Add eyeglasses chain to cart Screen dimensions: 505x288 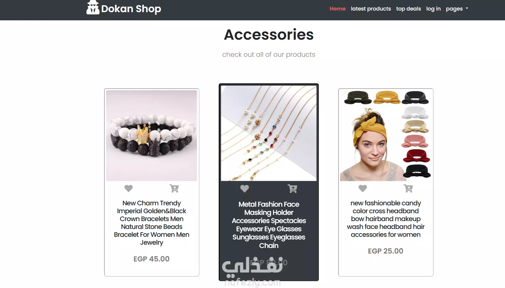coord(292,189)
